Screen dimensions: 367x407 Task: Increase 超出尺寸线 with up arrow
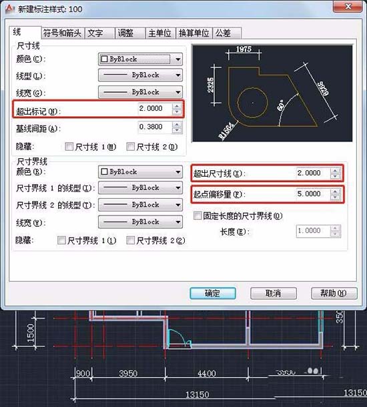point(335,171)
